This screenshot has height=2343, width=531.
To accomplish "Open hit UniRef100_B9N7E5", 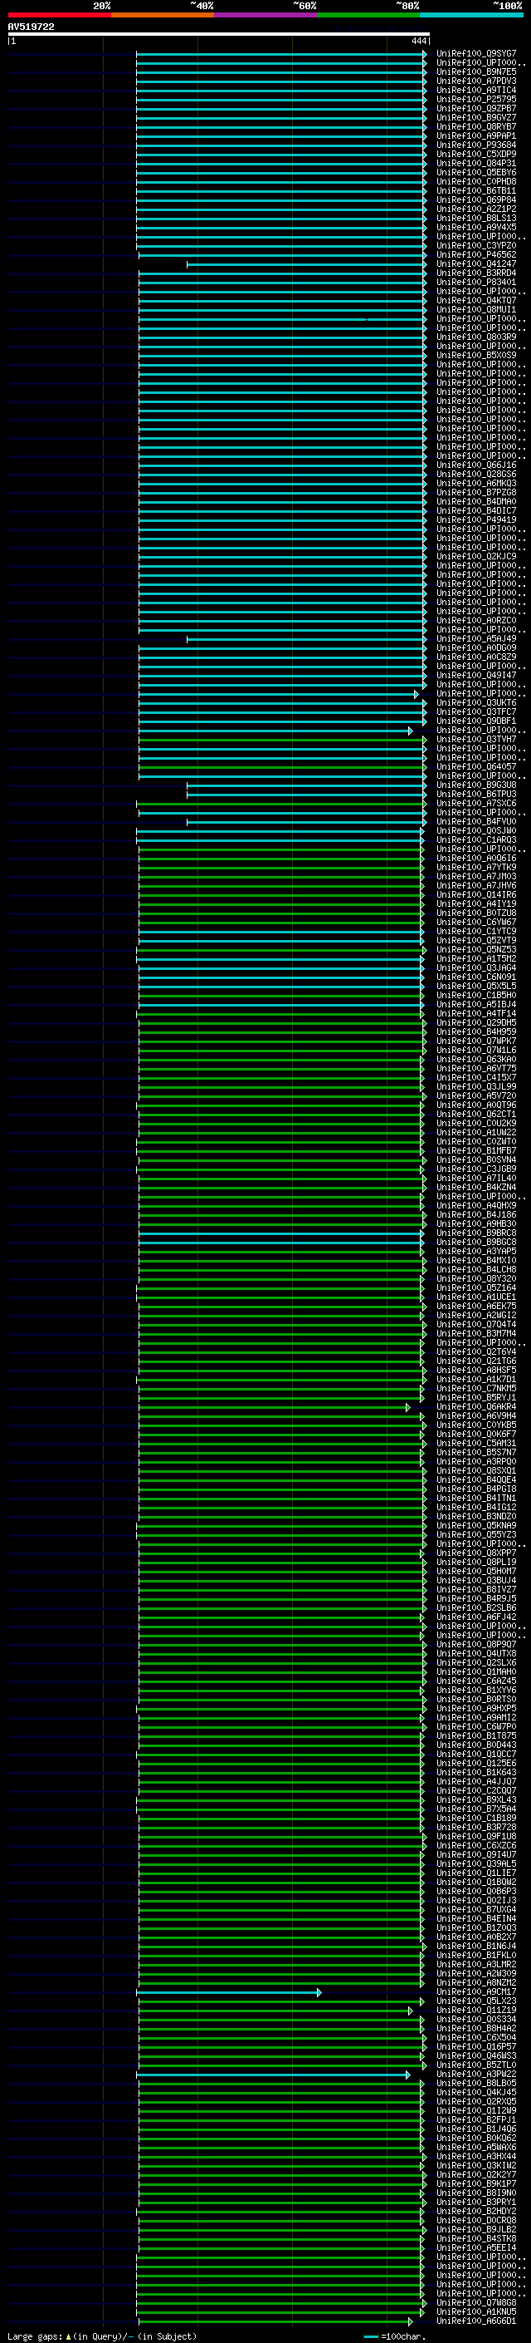I will point(476,71).
